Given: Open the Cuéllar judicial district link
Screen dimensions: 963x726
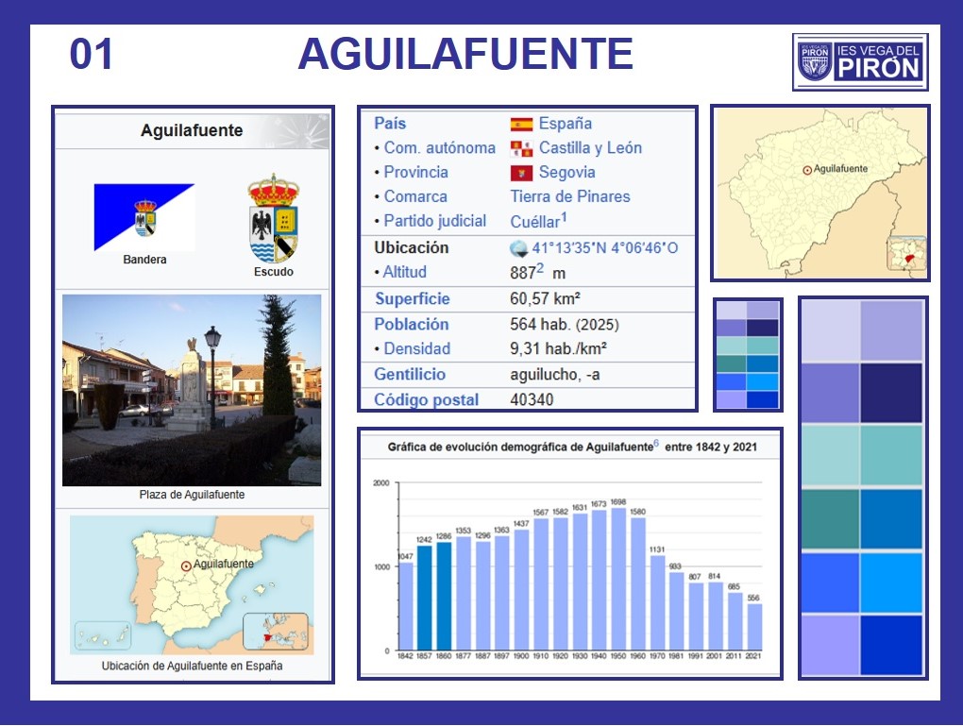Looking at the screenshot, I should (534, 221).
